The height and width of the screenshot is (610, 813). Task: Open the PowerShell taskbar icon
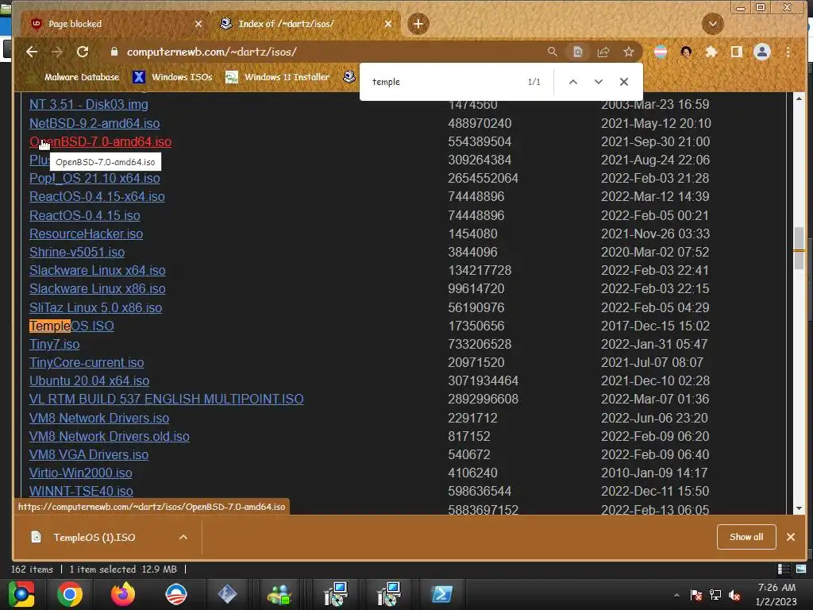tap(441, 594)
